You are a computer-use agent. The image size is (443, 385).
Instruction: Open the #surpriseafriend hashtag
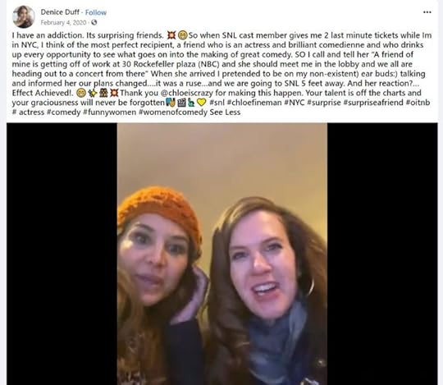coord(373,103)
